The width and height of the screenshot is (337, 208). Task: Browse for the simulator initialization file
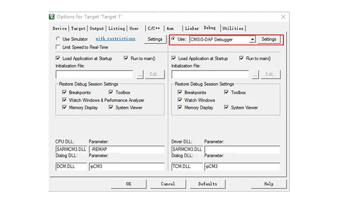[140, 75]
